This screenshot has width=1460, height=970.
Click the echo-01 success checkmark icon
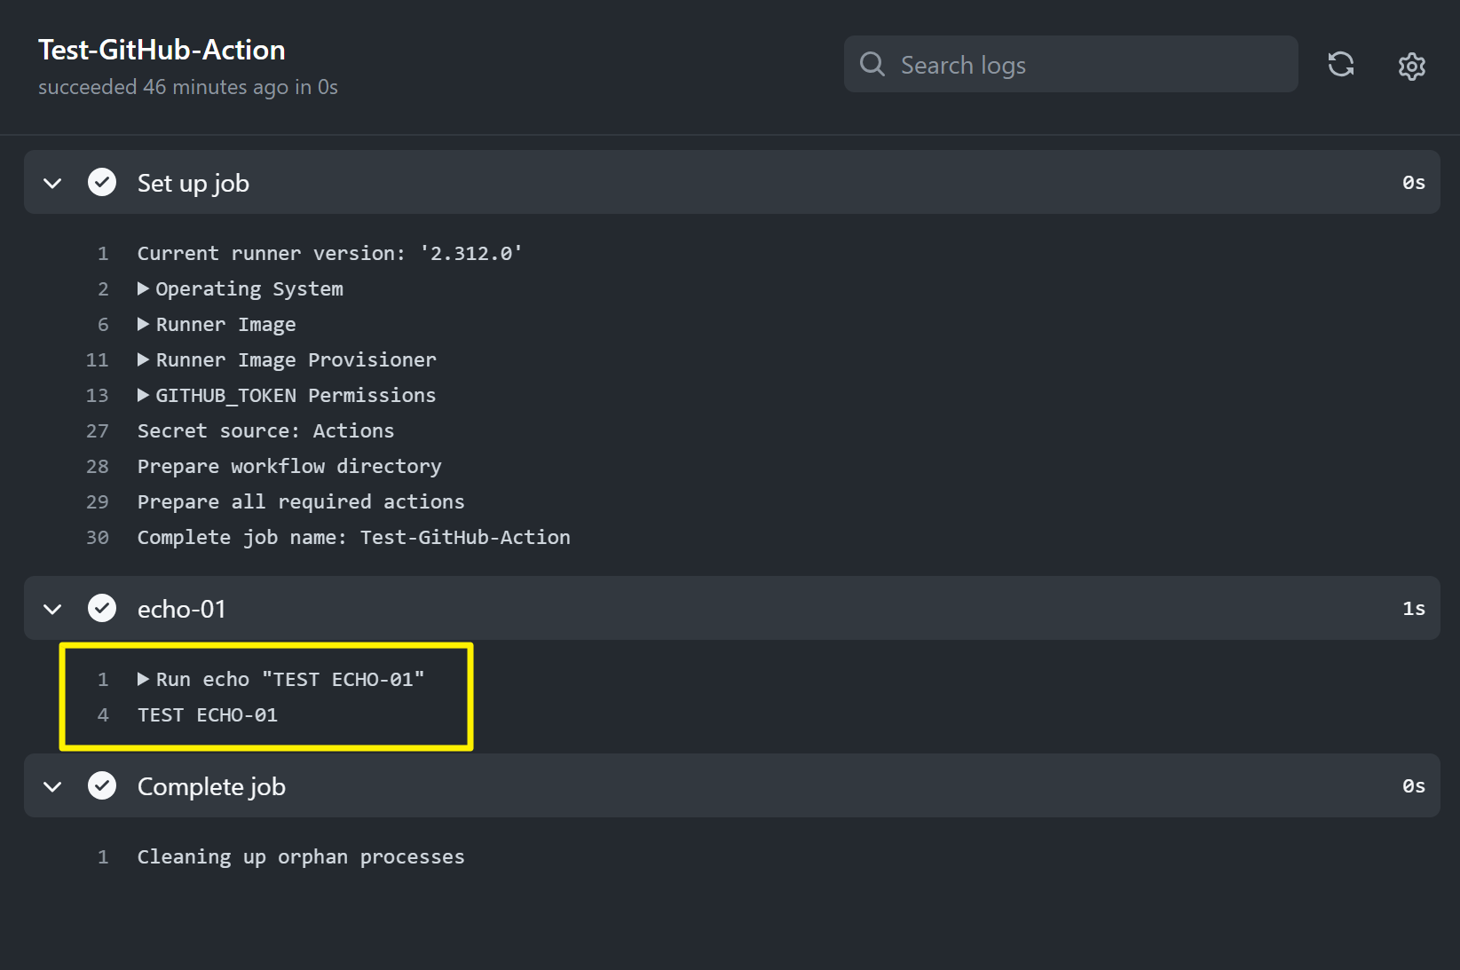tap(102, 608)
